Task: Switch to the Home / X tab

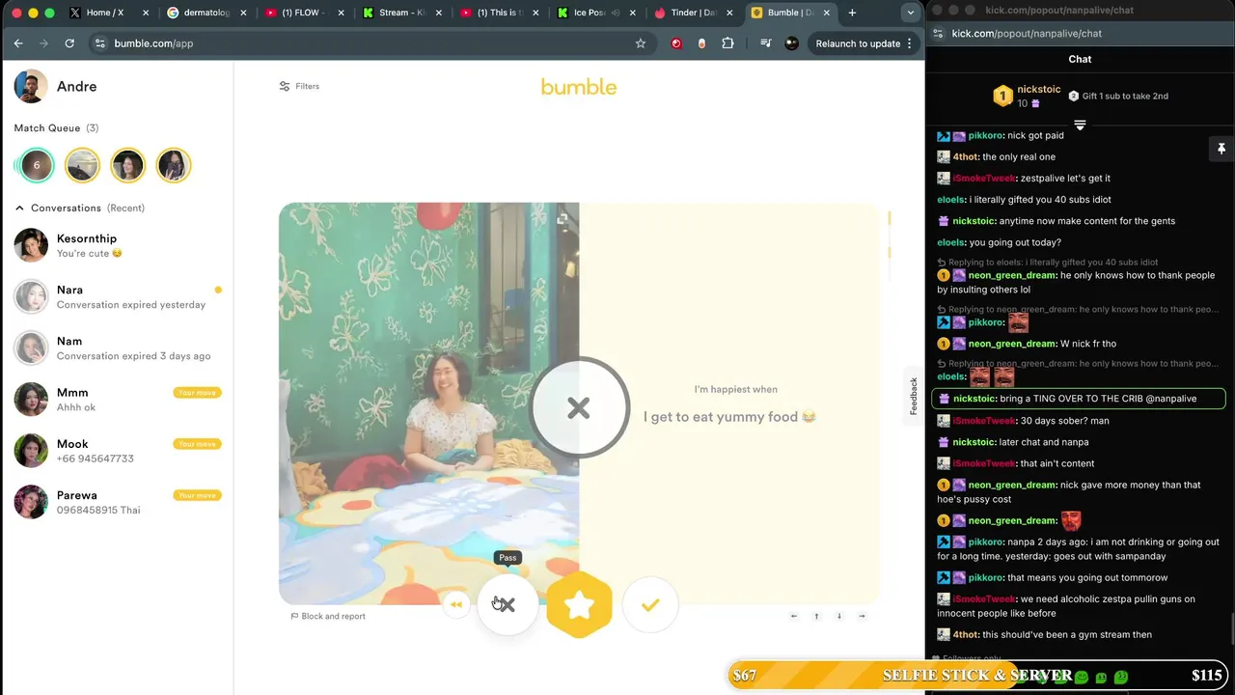Action: [109, 13]
